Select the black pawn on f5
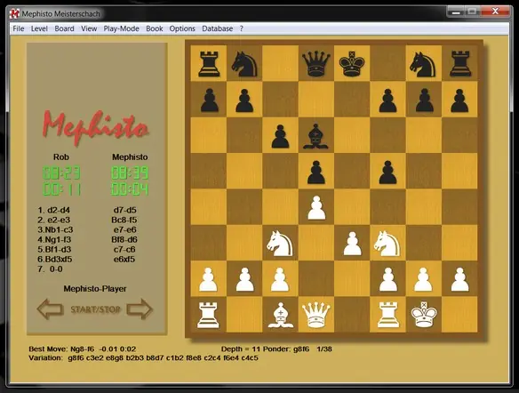Viewport: 519px width, 393px height. (x=387, y=172)
